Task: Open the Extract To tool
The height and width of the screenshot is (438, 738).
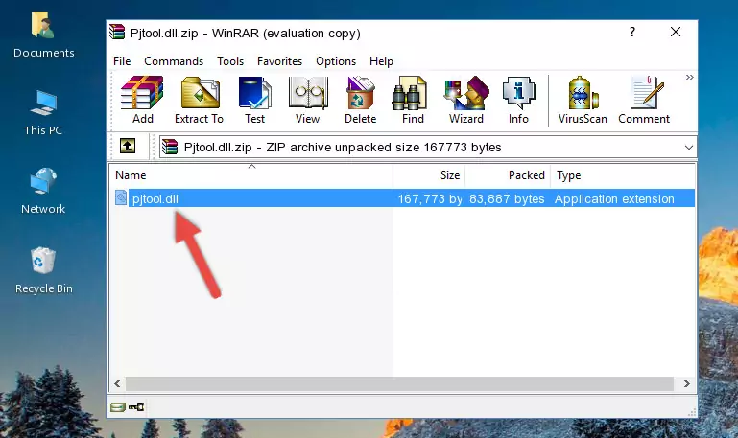Action: point(199,100)
